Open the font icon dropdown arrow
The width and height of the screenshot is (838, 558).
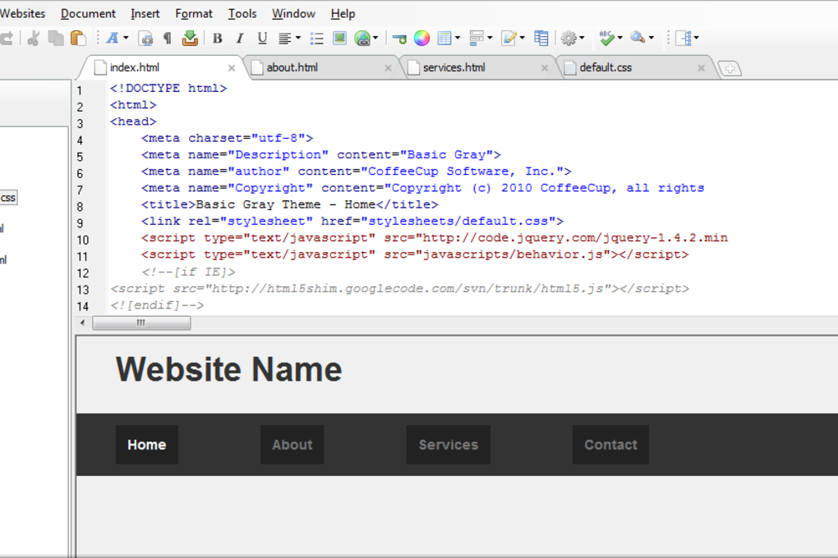pos(127,38)
